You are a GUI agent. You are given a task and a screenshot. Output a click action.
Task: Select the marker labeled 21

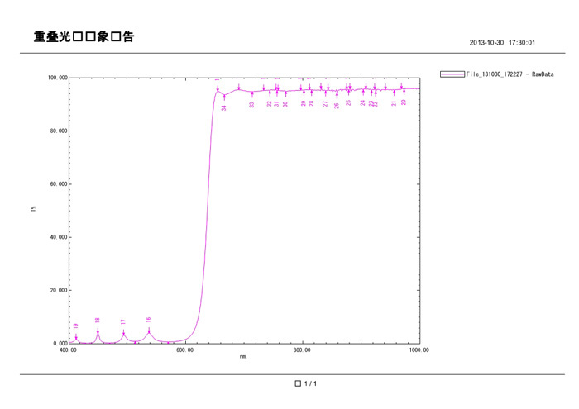(394, 93)
